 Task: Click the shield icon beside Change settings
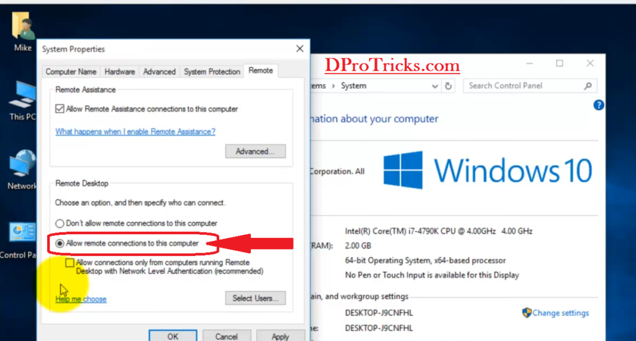[527, 312]
